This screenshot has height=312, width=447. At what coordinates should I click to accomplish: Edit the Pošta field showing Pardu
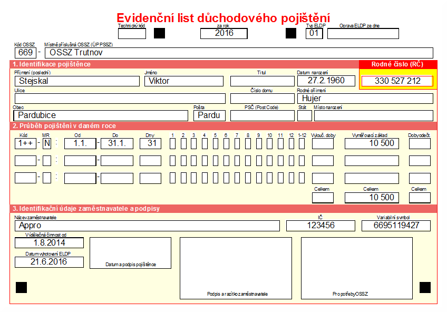(x=210, y=115)
